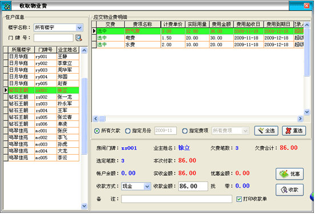This screenshot has width=315, height=214.
Task: Close the 收取物业费 window
Action: (306, 6)
